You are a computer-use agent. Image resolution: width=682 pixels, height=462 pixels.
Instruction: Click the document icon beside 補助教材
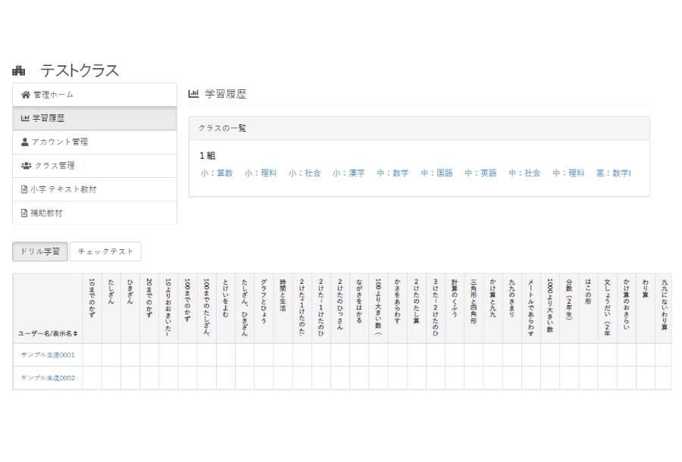tap(24, 213)
